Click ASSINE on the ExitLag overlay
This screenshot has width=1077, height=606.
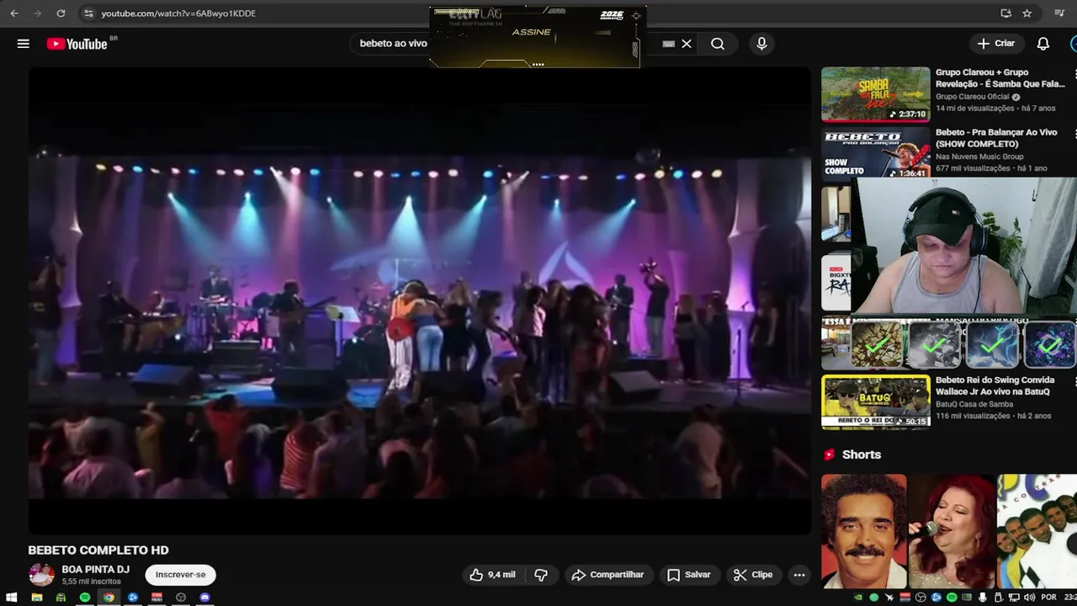531,32
